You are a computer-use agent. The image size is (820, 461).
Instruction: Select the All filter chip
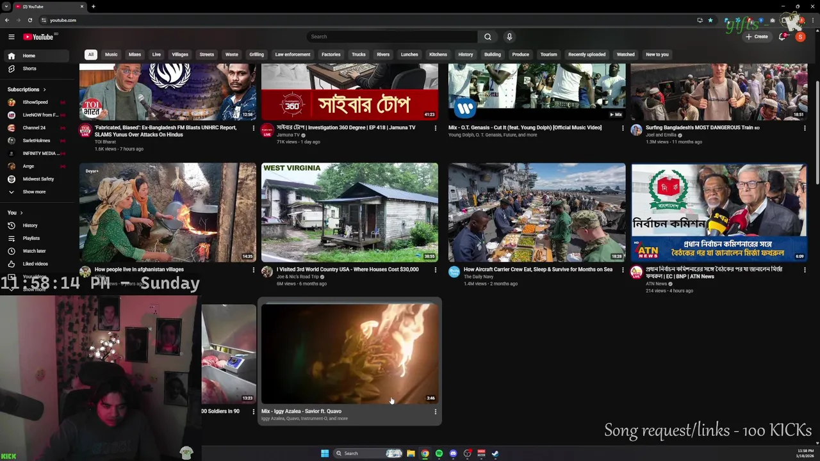pyautogui.click(x=91, y=54)
